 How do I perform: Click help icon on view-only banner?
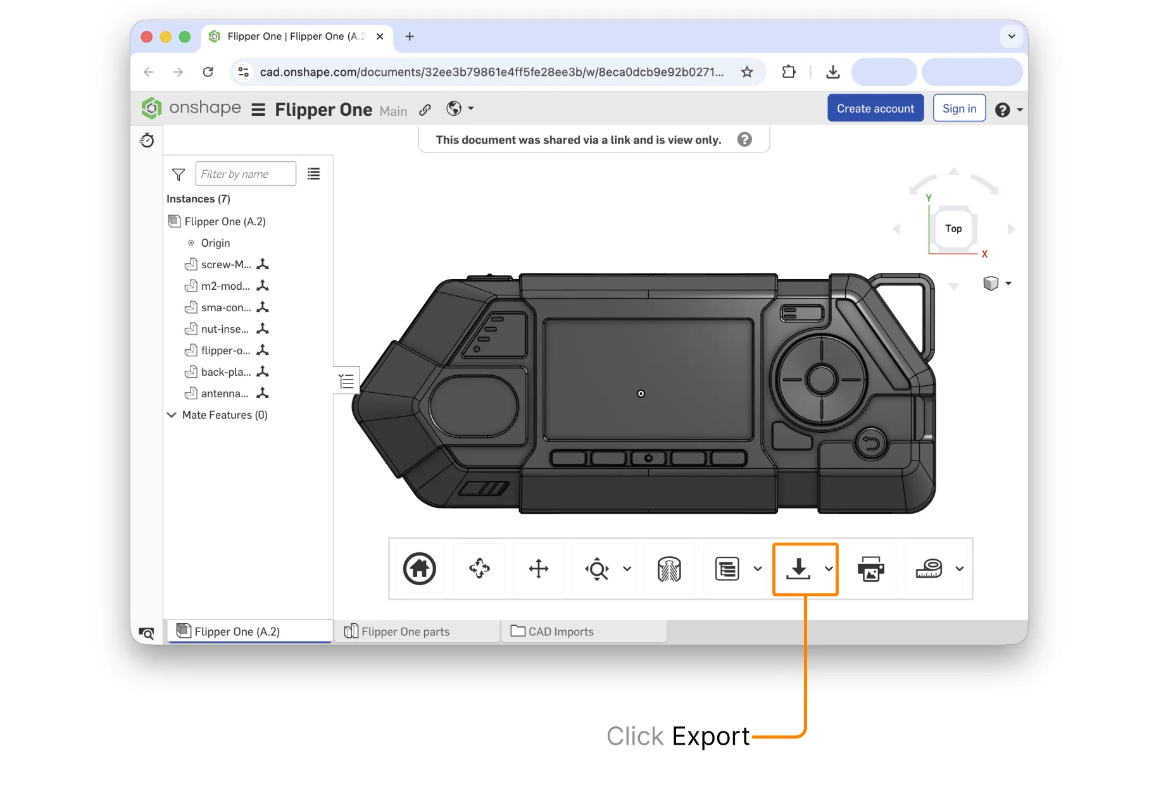tap(744, 139)
